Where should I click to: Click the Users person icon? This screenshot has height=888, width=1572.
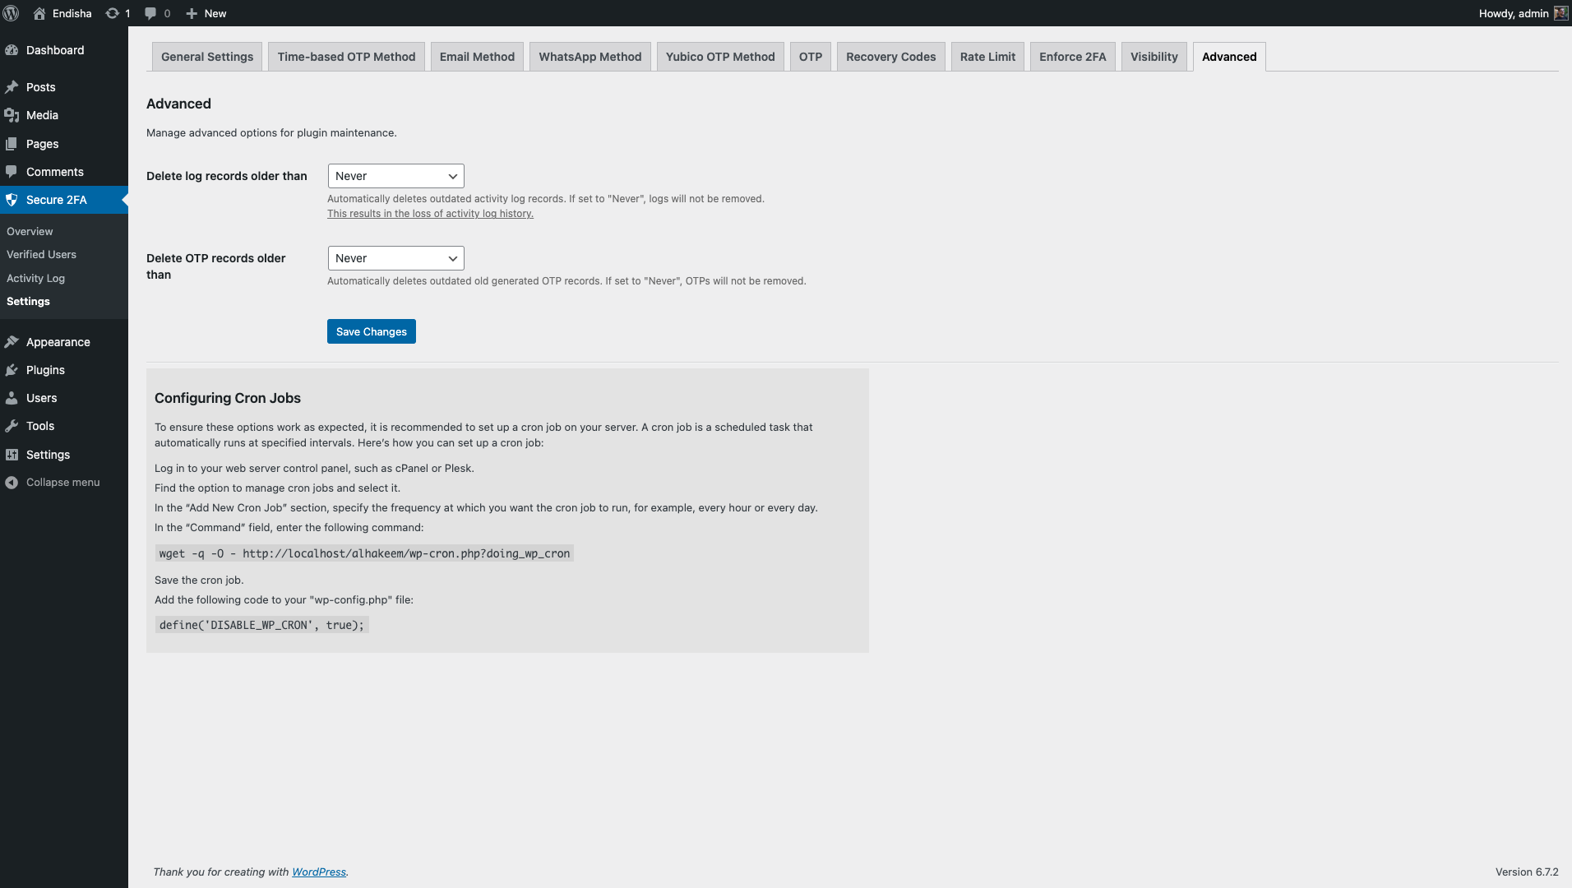(12, 398)
